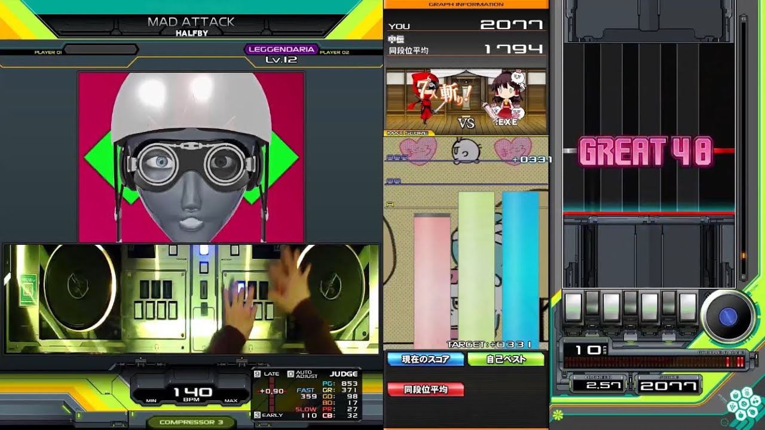This screenshot has width=765, height=430.
Task: Click the CB: 32 count
Action: pos(339,416)
